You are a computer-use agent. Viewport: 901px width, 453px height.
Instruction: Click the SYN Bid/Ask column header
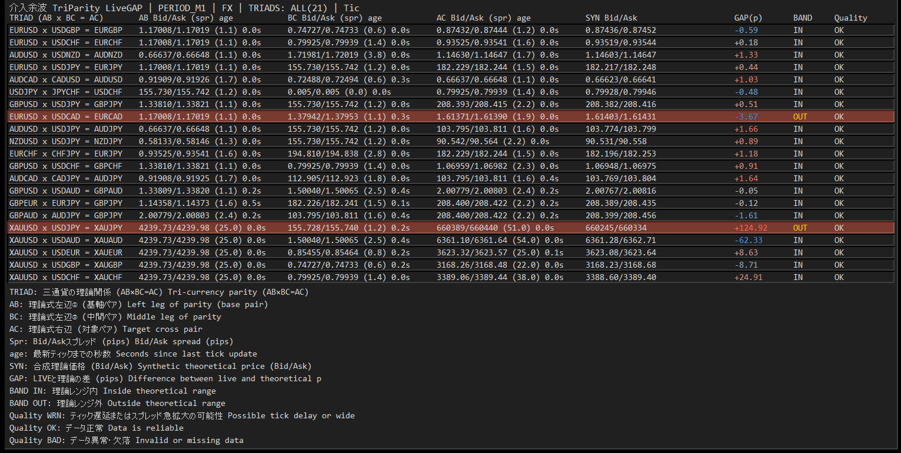(x=611, y=18)
